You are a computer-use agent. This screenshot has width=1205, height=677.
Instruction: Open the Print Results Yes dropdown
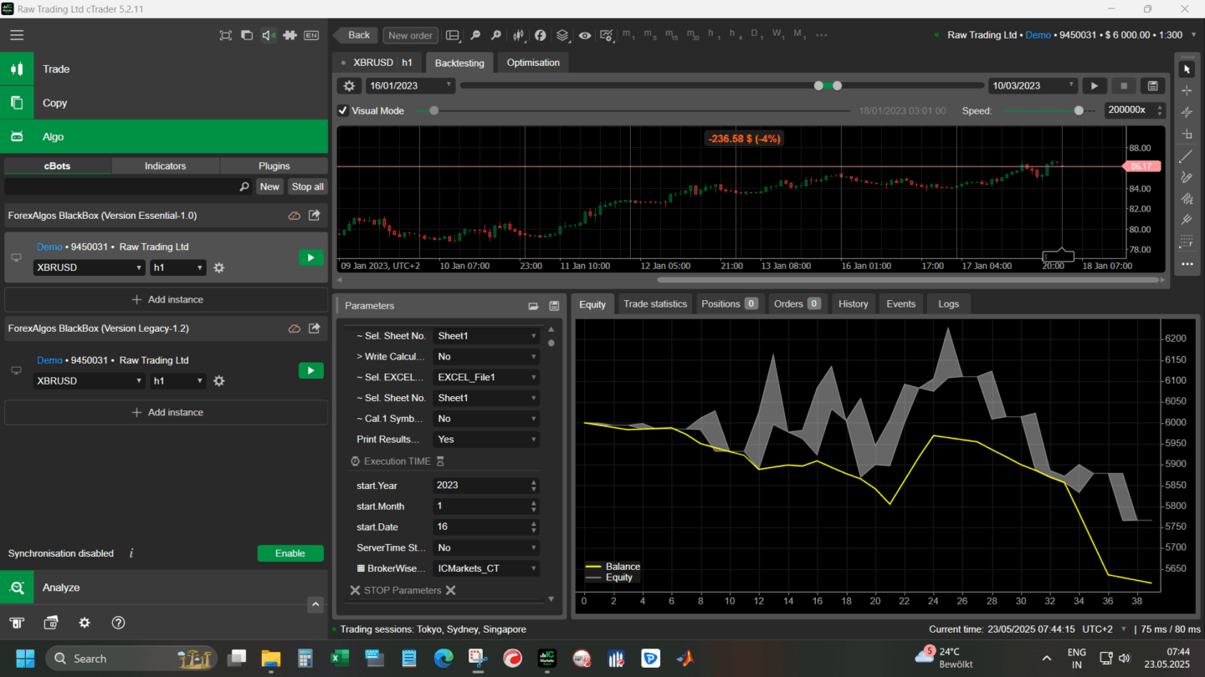(x=485, y=440)
